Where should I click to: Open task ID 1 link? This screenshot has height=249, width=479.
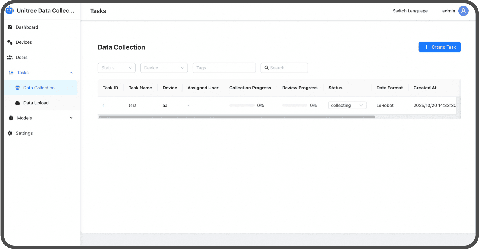104,105
